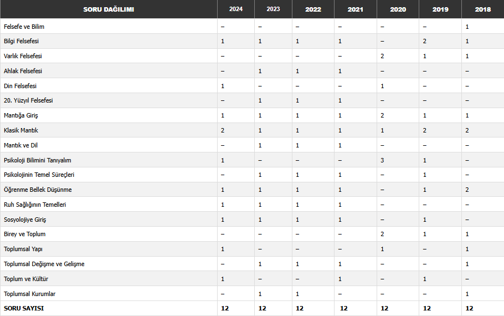This screenshot has width=504, height=316.
Task: Select the Klasik Mantık row label
Action: point(21,130)
